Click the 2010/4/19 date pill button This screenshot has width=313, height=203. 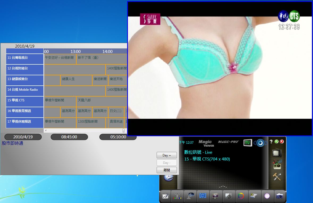click(x=23, y=137)
